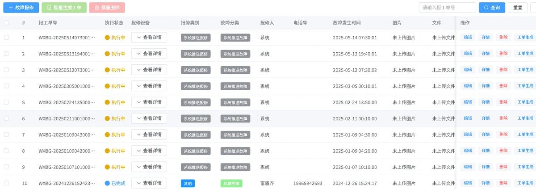Open 详情 for row 10 富恩齐
Screen dimensions: 536x189
(486, 183)
